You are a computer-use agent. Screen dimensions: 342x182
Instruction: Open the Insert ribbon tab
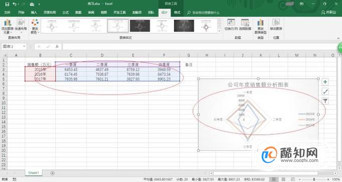(34, 13)
